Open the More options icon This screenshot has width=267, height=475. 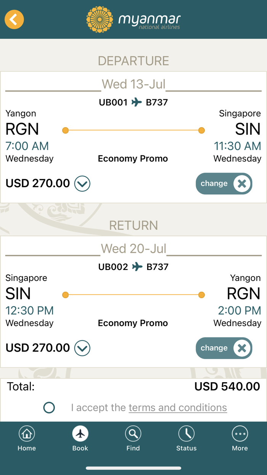pyautogui.click(x=240, y=433)
